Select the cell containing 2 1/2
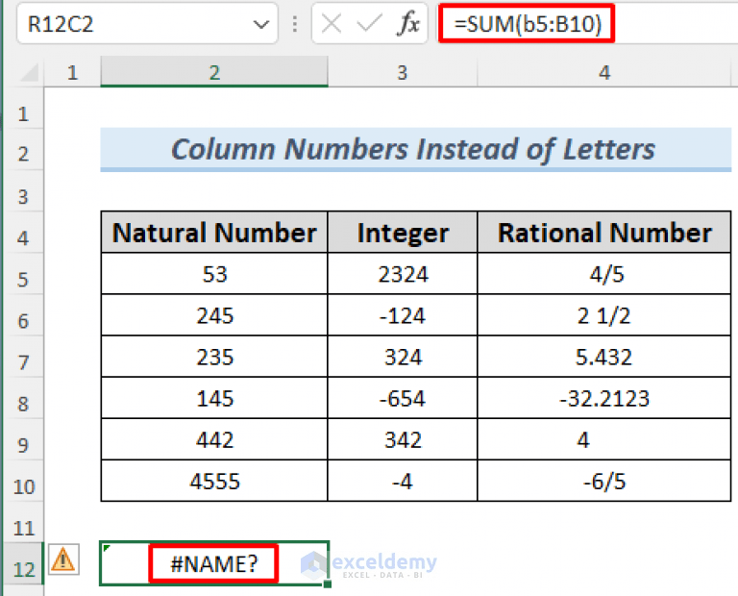Viewport: 738px width, 596px height. pyautogui.click(x=604, y=315)
